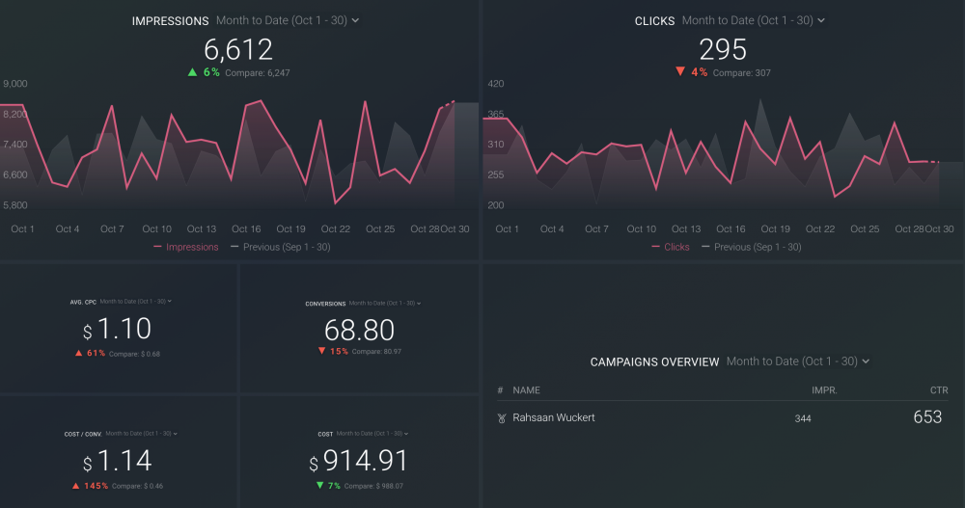Expand the Campaigns Overview date range dropdown
Viewport: 965px width, 508px height.
[798, 361]
